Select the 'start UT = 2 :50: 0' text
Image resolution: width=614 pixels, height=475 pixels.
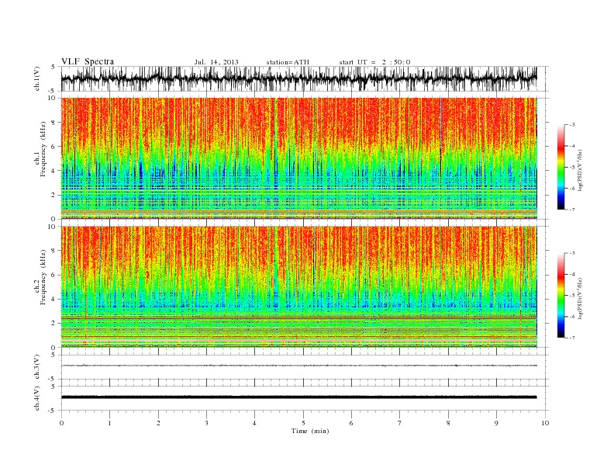point(374,62)
